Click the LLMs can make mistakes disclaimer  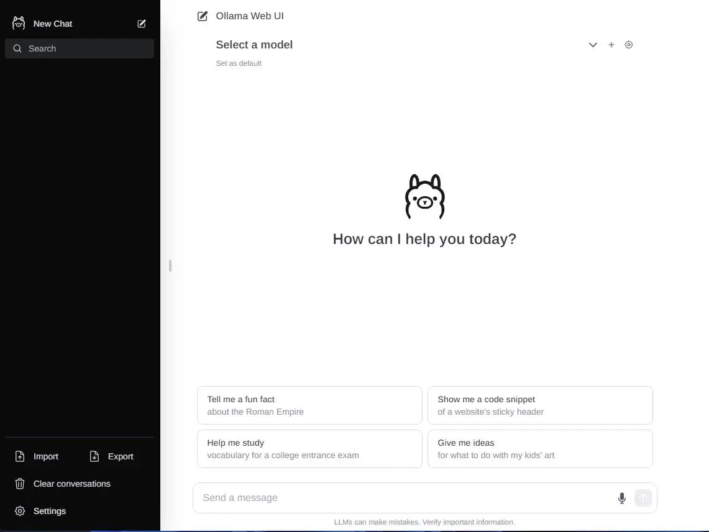click(x=424, y=522)
